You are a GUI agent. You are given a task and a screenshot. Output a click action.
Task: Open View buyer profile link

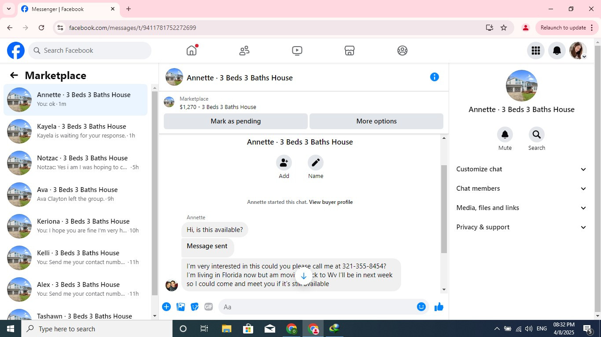pos(331,202)
